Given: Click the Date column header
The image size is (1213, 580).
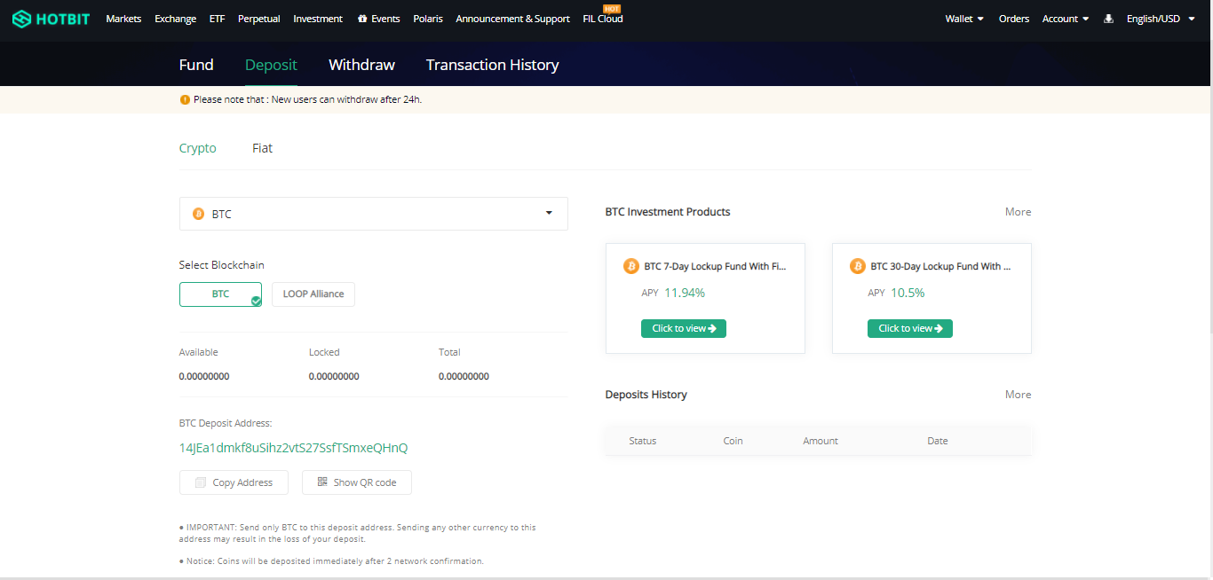Looking at the screenshot, I should [x=938, y=441].
